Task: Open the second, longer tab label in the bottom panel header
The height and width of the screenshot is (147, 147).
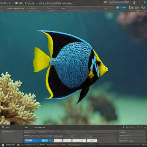Action: click(39, 127)
